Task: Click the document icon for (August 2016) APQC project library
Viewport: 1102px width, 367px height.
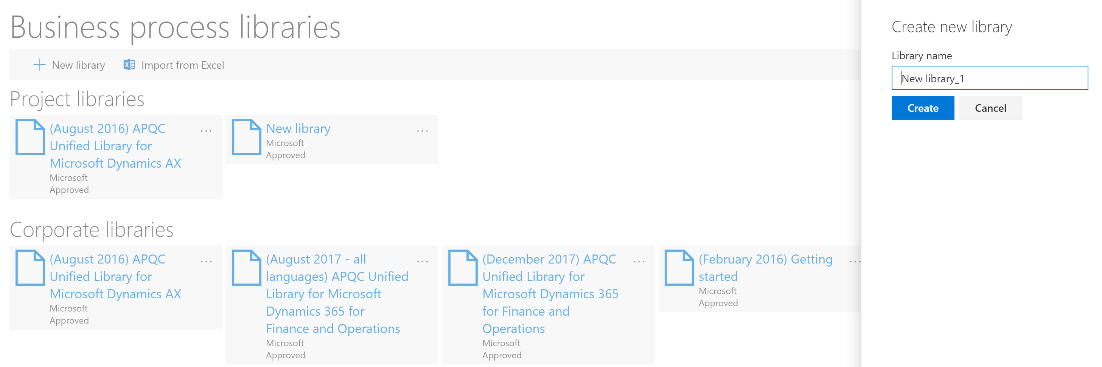Action: [30, 137]
